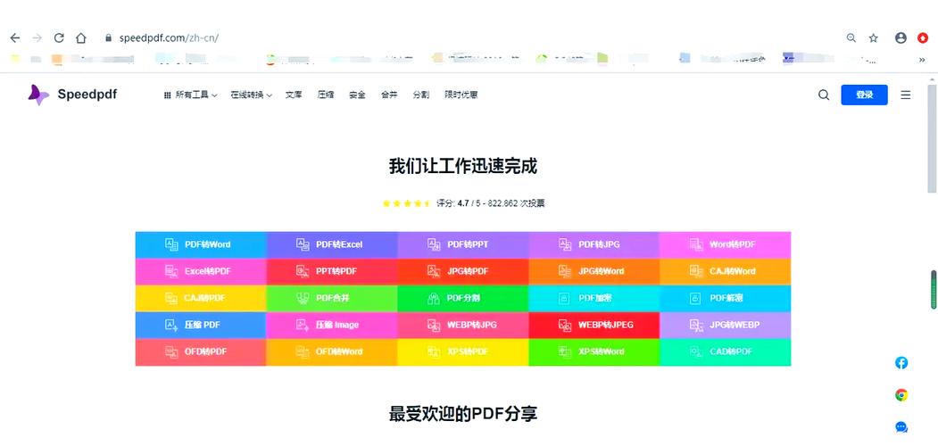
Task: Open the PDF解密 decrypt tile
Action: (x=725, y=298)
